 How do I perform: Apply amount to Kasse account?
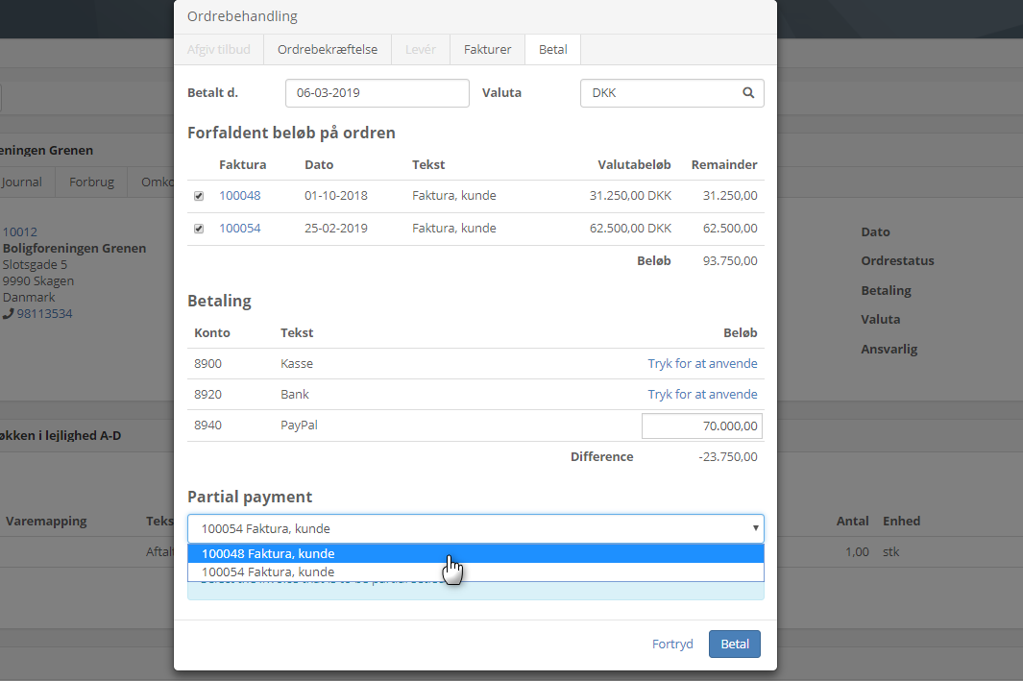tap(702, 364)
